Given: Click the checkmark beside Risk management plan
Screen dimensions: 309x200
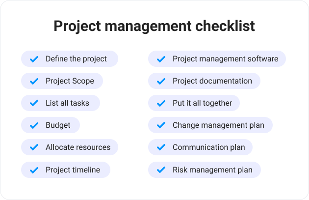Looking at the screenshot, I should tap(161, 170).
